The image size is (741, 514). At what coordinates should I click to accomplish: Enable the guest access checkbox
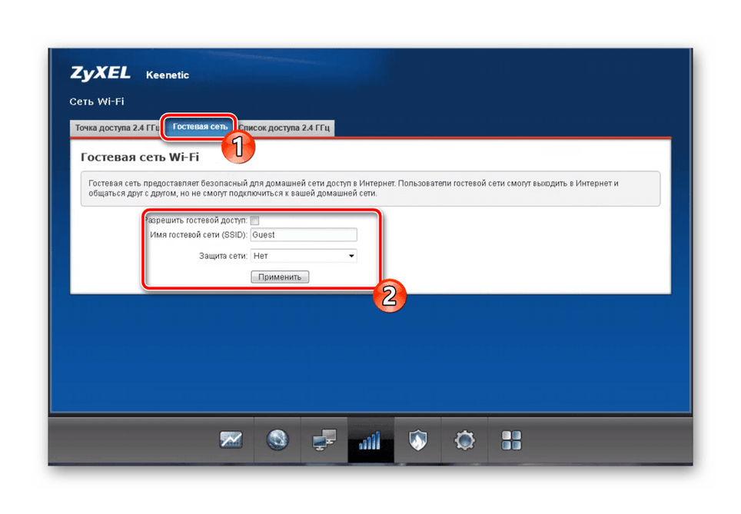pos(255,221)
